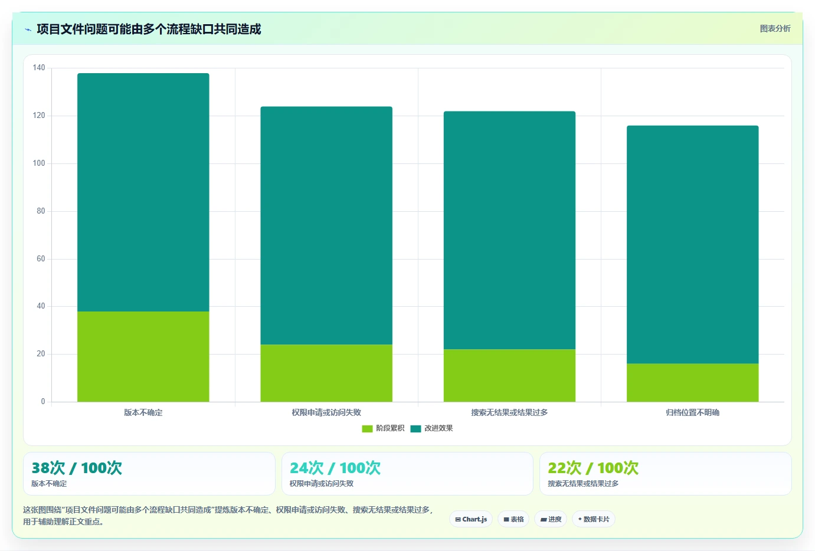Select the teal bar segment for 权限申请或访问失败
The width and height of the screenshot is (815, 551).
[326, 225]
